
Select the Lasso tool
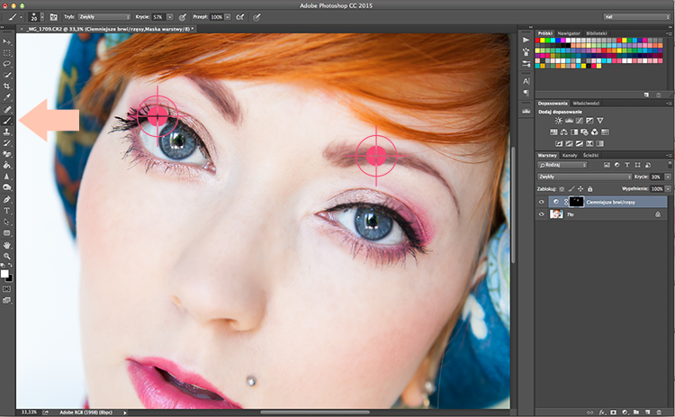click(7, 64)
